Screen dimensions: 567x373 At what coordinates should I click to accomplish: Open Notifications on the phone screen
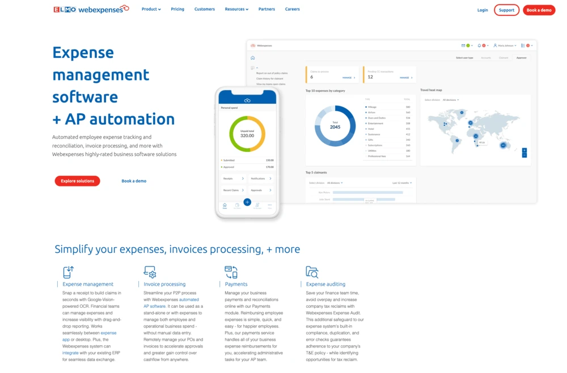pos(261,179)
